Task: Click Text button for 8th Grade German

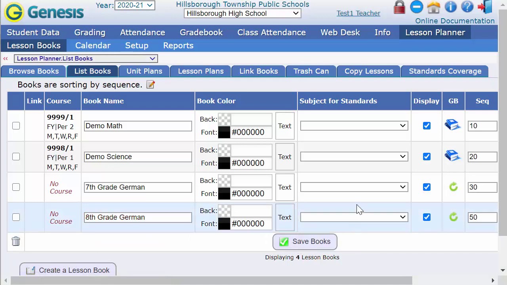Action: [285, 217]
